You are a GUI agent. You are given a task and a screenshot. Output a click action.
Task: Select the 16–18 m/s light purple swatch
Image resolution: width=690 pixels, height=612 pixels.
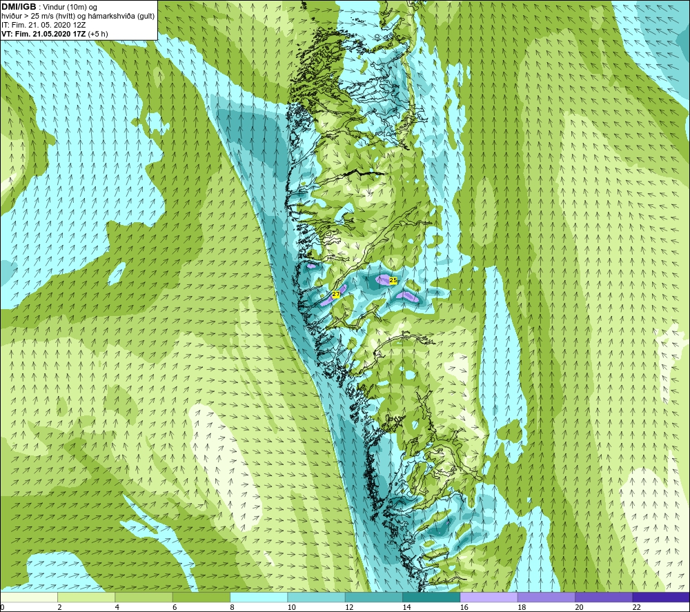[x=489, y=597]
